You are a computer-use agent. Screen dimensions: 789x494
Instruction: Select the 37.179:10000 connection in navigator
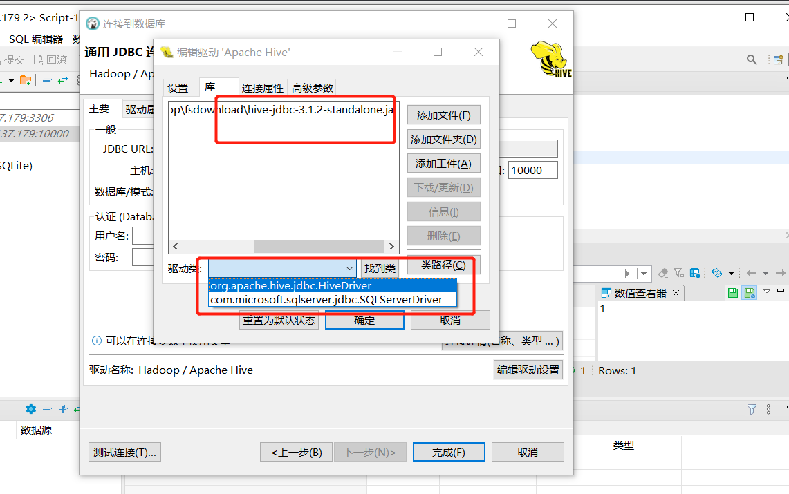(x=35, y=133)
